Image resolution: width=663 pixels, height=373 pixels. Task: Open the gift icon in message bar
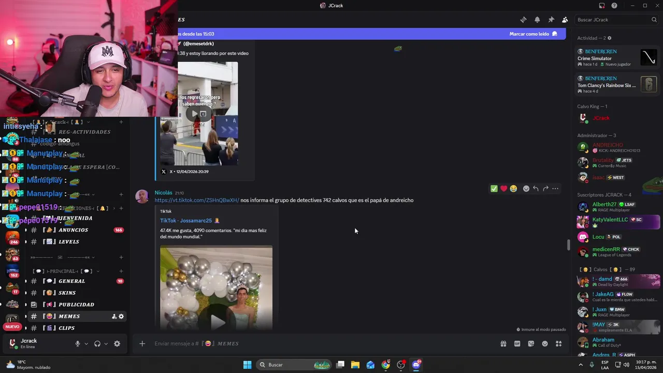point(503,343)
